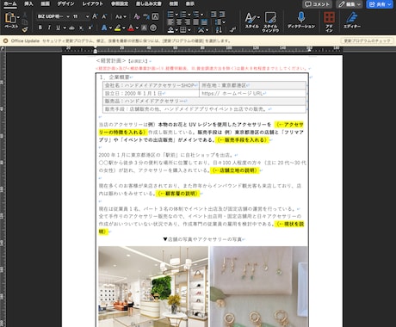
Task: Click the Increase Indent icon
Action: pyautogui.click(x=222, y=14)
